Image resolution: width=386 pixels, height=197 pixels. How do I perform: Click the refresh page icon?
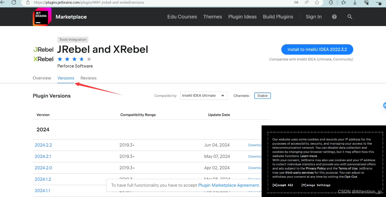coord(13,2)
